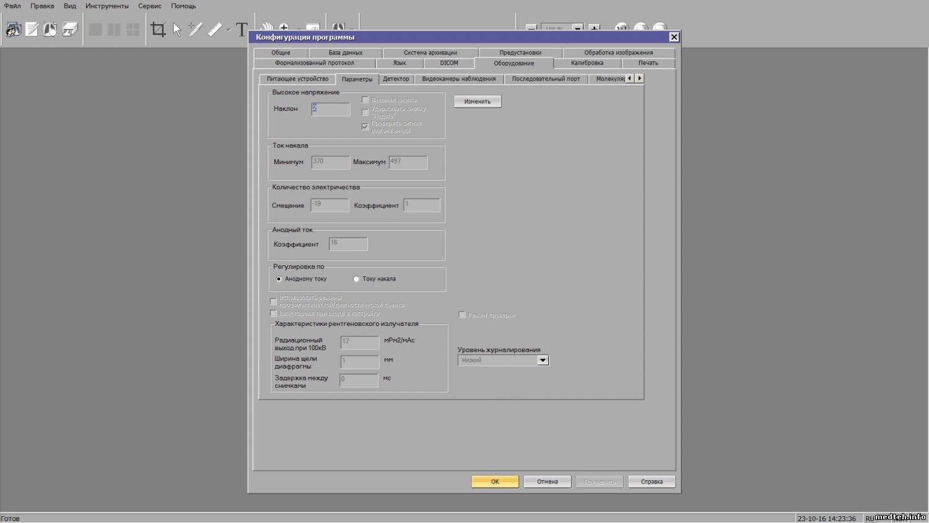The width and height of the screenshot is (929, 523).
Task: Click the lung image search icon
Action: pos(50,29)
